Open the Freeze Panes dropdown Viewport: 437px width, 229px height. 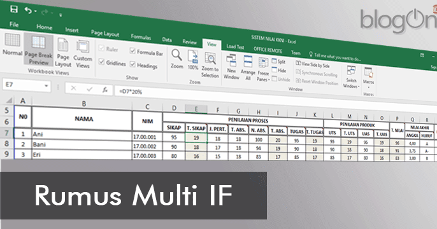[x=263, y=69]
